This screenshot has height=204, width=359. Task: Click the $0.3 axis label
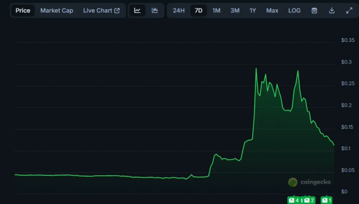pyautogui.click(x=347, y=62)
